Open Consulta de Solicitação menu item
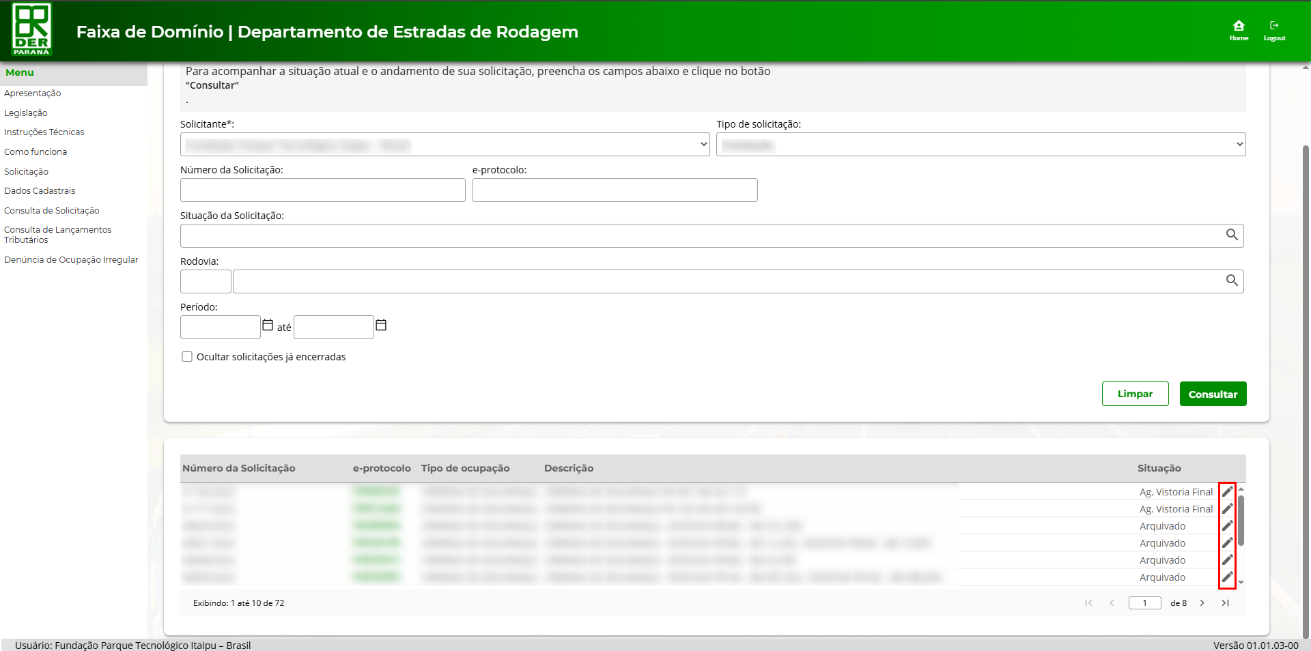This screenshot has width=1311, height=651. point(52,211)
